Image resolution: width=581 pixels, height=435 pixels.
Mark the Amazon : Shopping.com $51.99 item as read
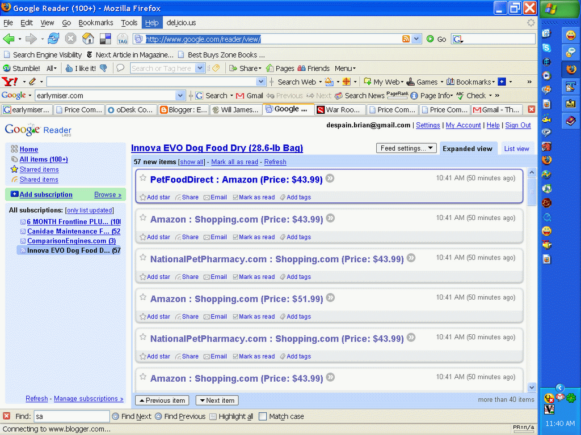click(x=254, y=317)
